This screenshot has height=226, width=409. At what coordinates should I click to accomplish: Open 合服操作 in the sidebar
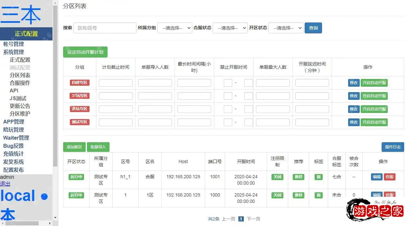coord(20,83)
